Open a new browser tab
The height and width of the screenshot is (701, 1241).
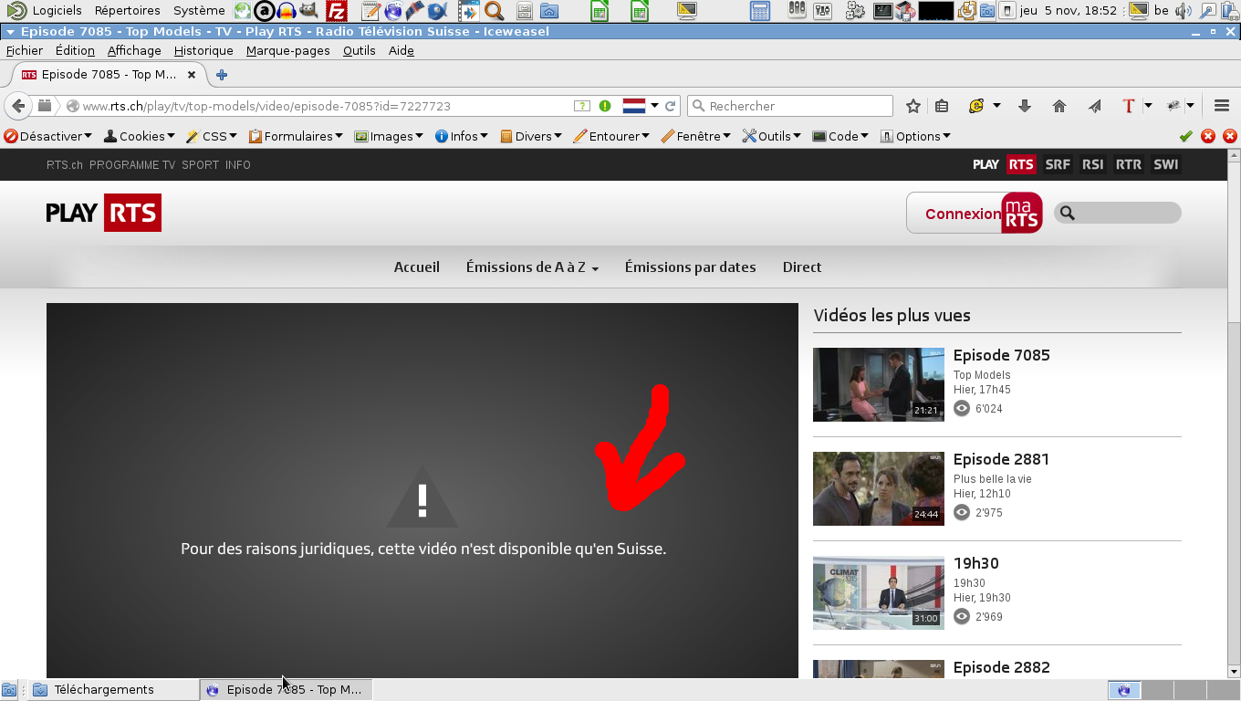[221, 75]
